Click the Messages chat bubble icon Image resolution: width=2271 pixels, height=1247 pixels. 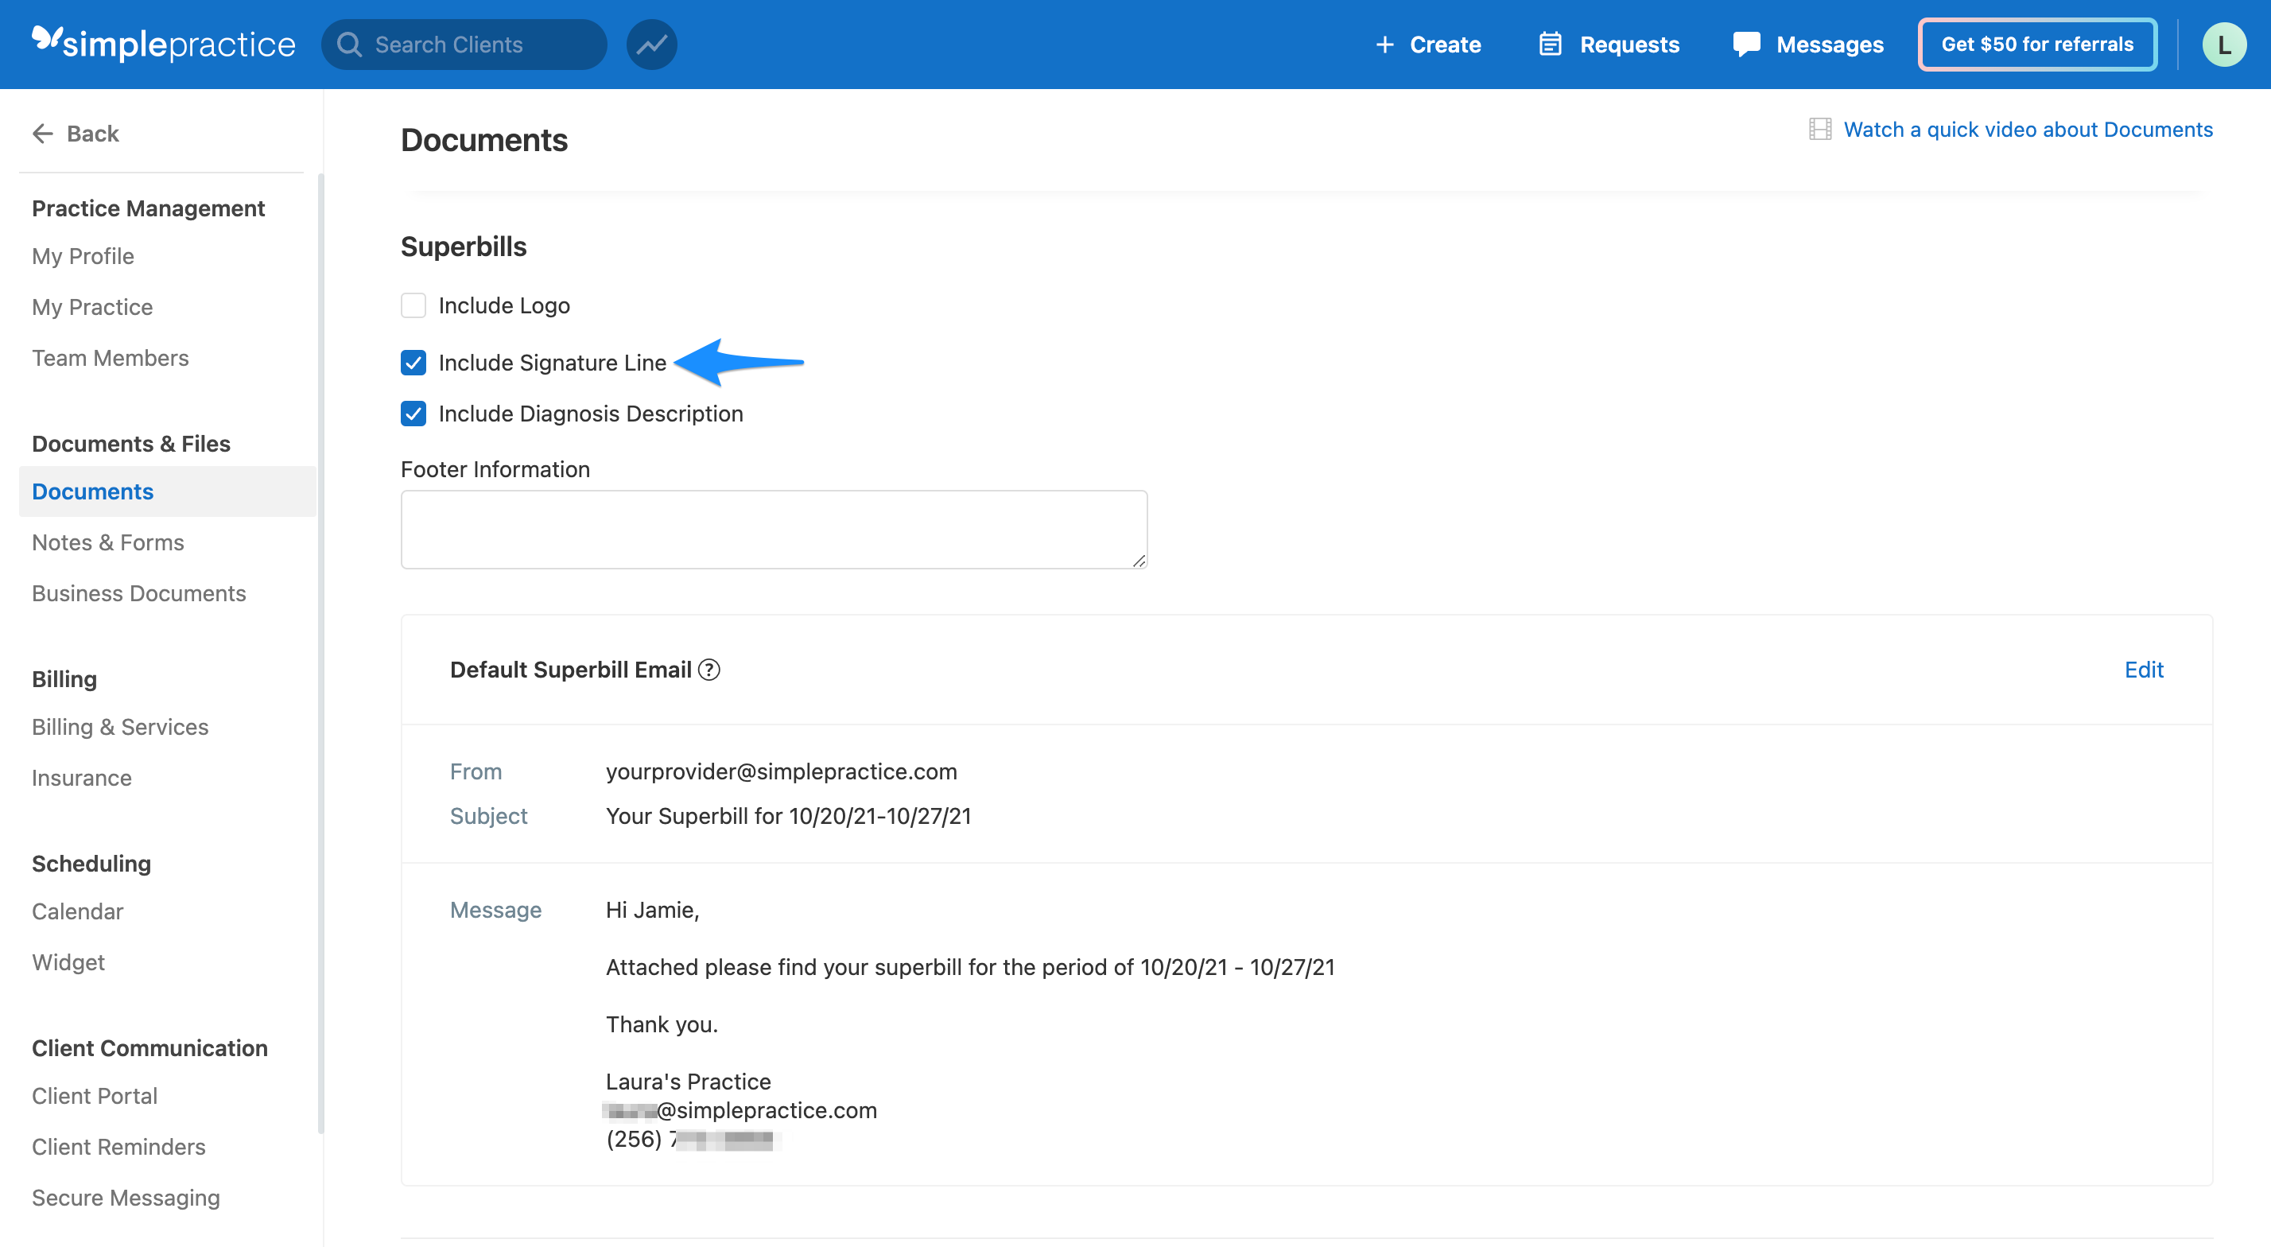(x=1745, y=44)
